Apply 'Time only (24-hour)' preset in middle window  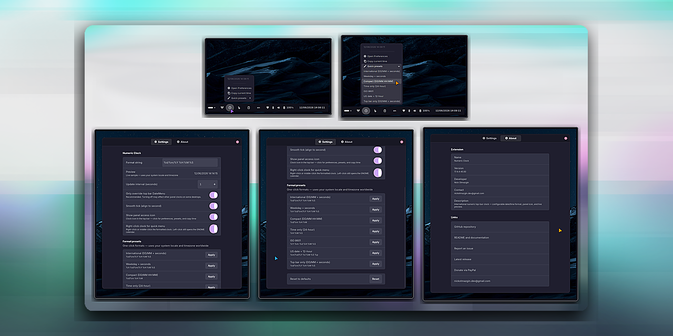click(x=375, y=231)
